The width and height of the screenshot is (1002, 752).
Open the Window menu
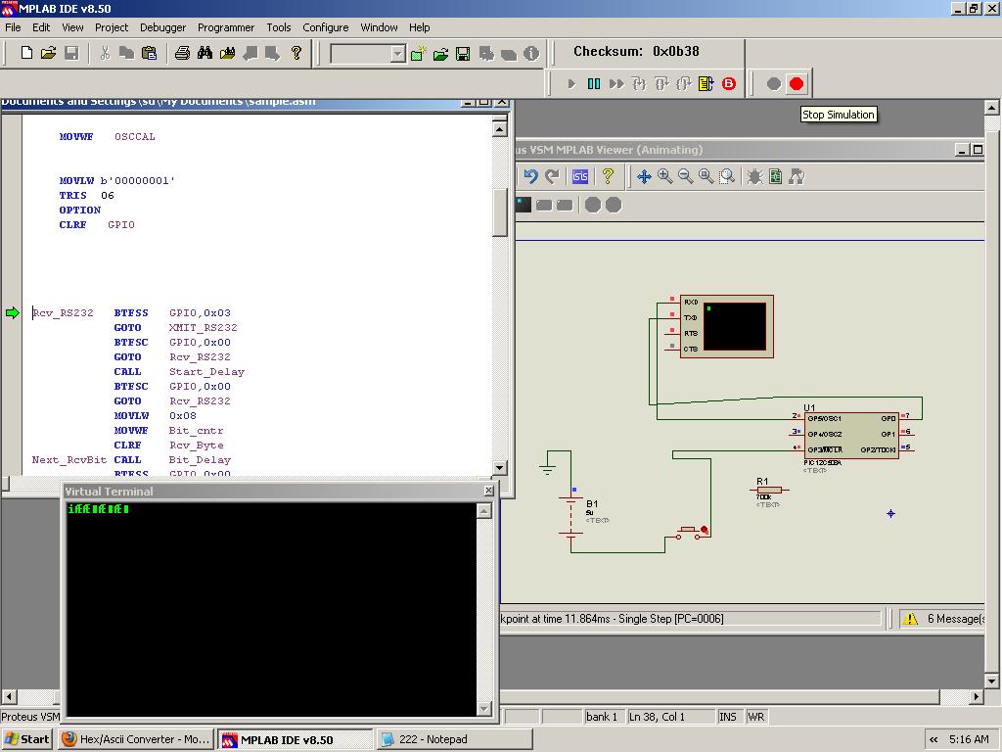click(379, 27)
